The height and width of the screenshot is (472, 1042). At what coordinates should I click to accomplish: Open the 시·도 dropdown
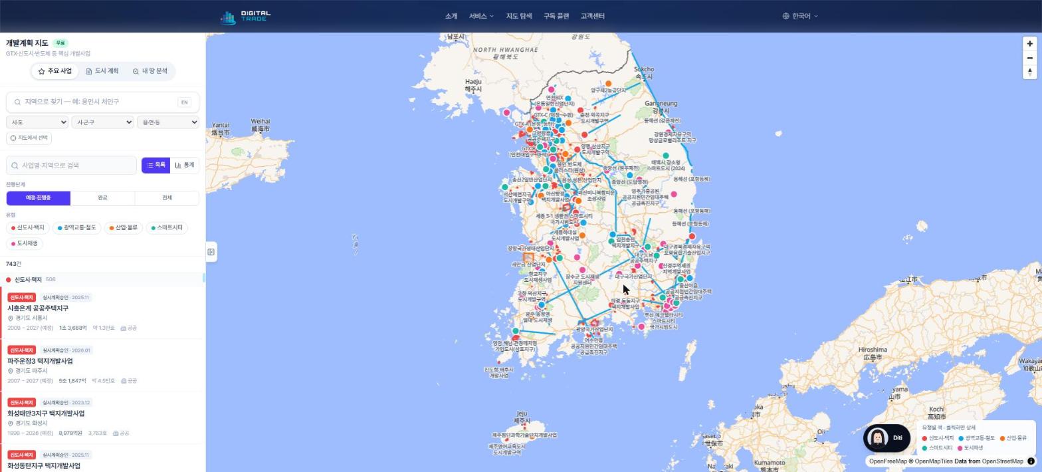(37, 122)
